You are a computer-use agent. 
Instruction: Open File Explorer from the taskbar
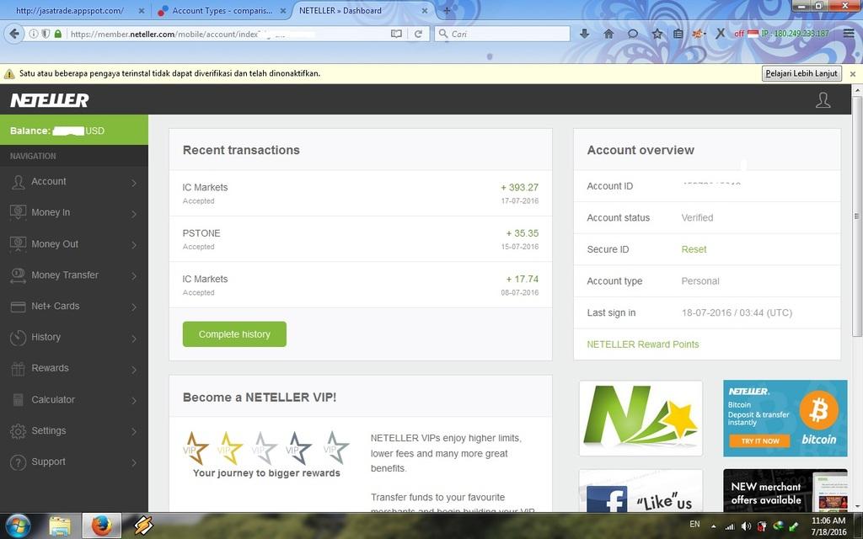(x=60, y=526)
